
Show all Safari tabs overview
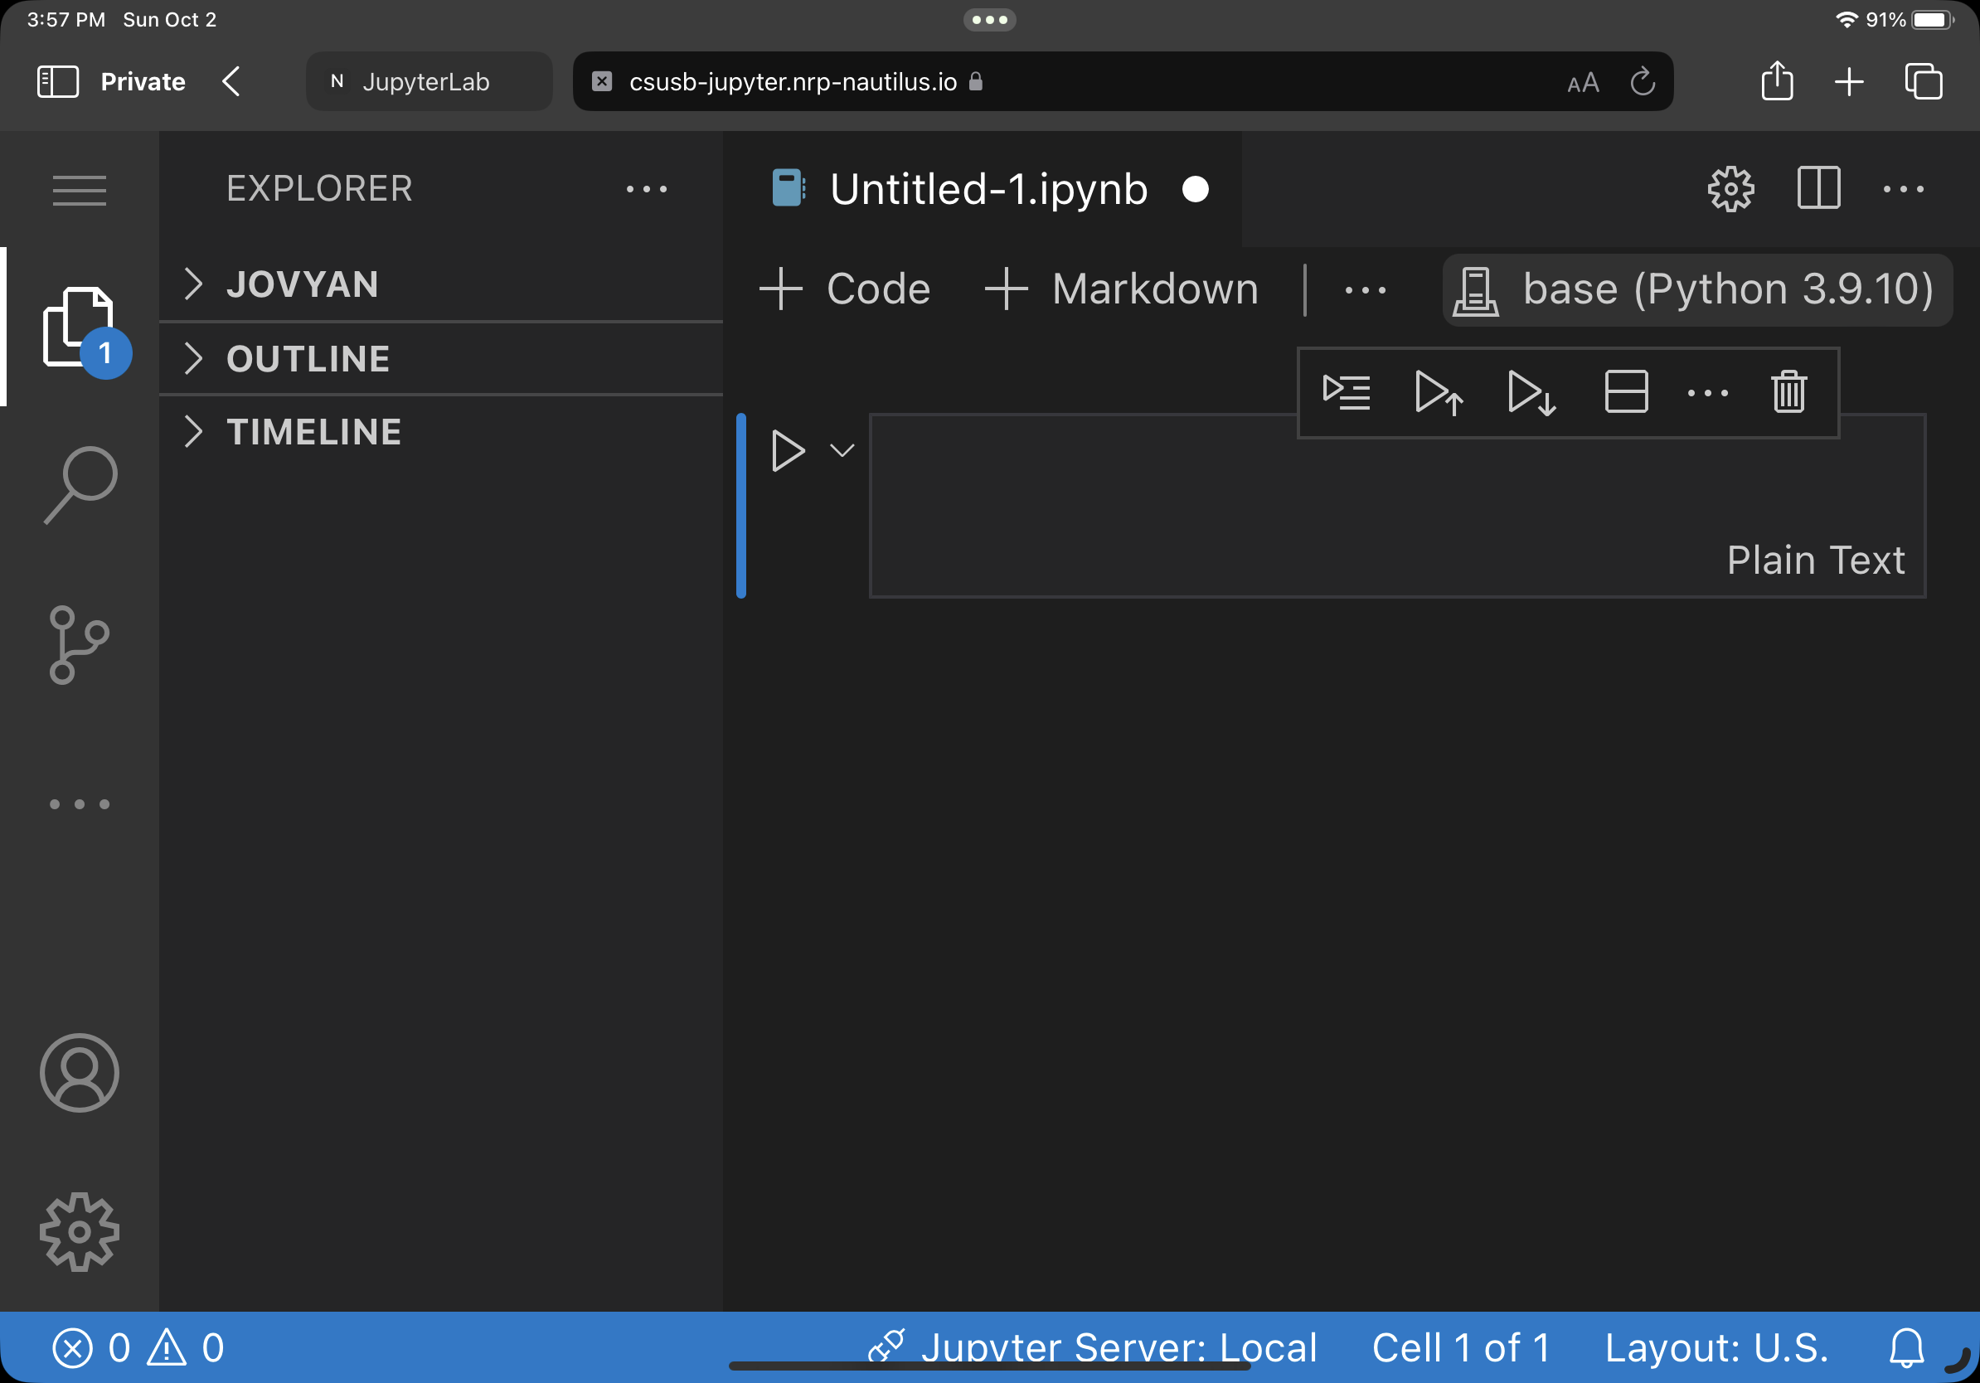point(1923,82)
